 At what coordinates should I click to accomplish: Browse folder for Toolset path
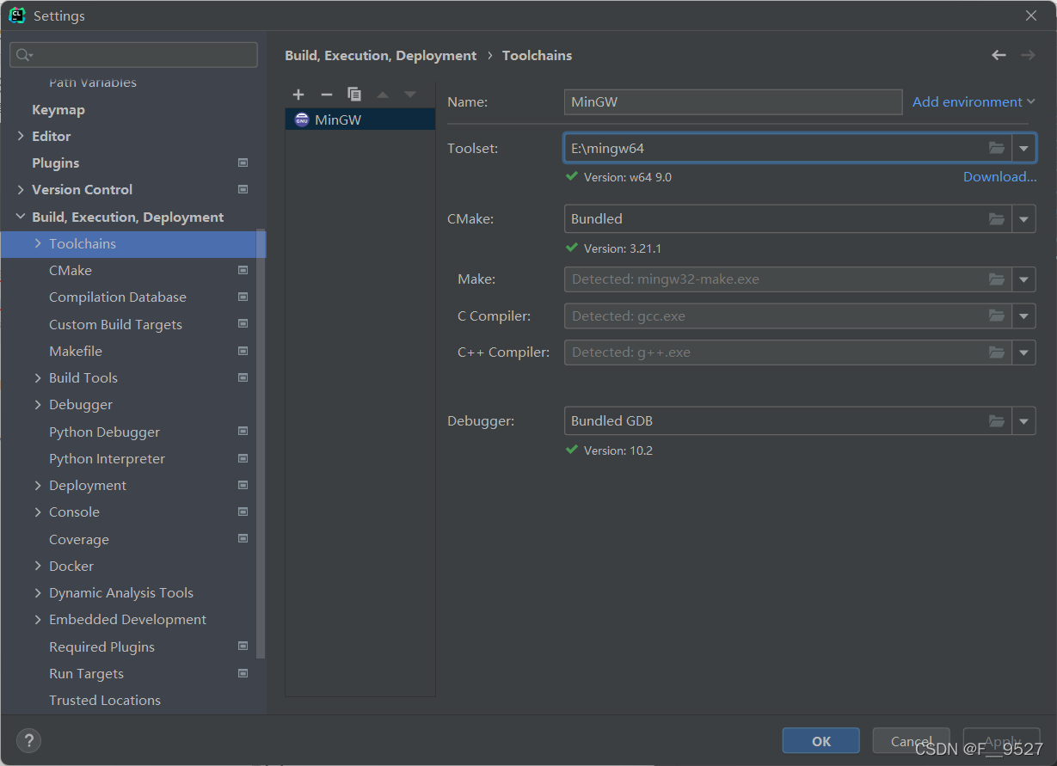pyautogui.click(x=997, y=148)
